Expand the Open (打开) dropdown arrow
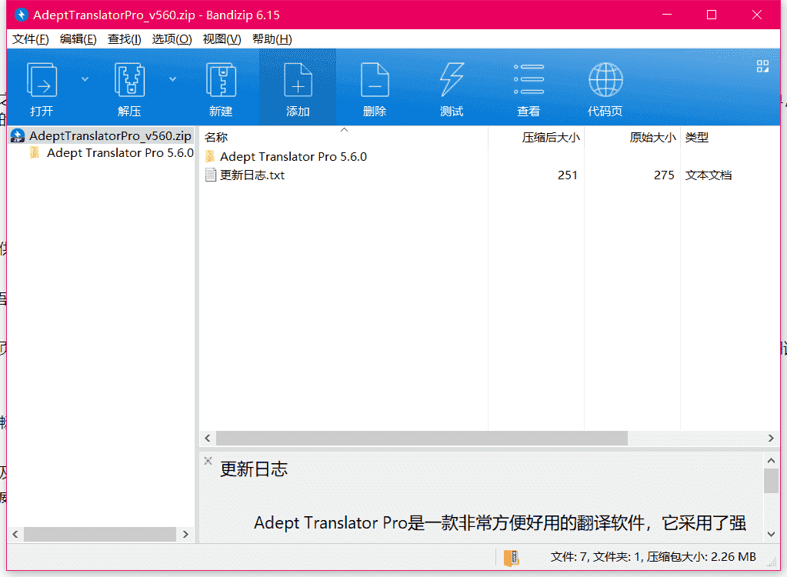This screenshot has height=577, width=787. coord(85,79)
